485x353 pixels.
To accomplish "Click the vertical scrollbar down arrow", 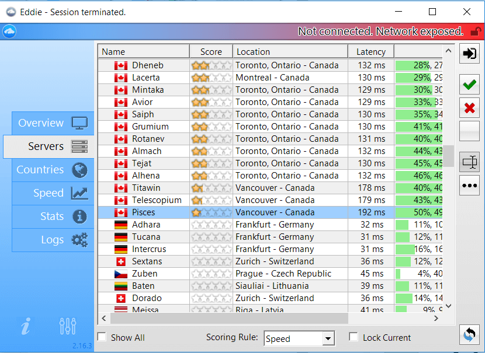I will pos(449,306).
